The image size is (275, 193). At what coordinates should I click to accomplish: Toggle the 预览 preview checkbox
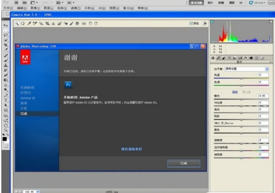point(191,23)
